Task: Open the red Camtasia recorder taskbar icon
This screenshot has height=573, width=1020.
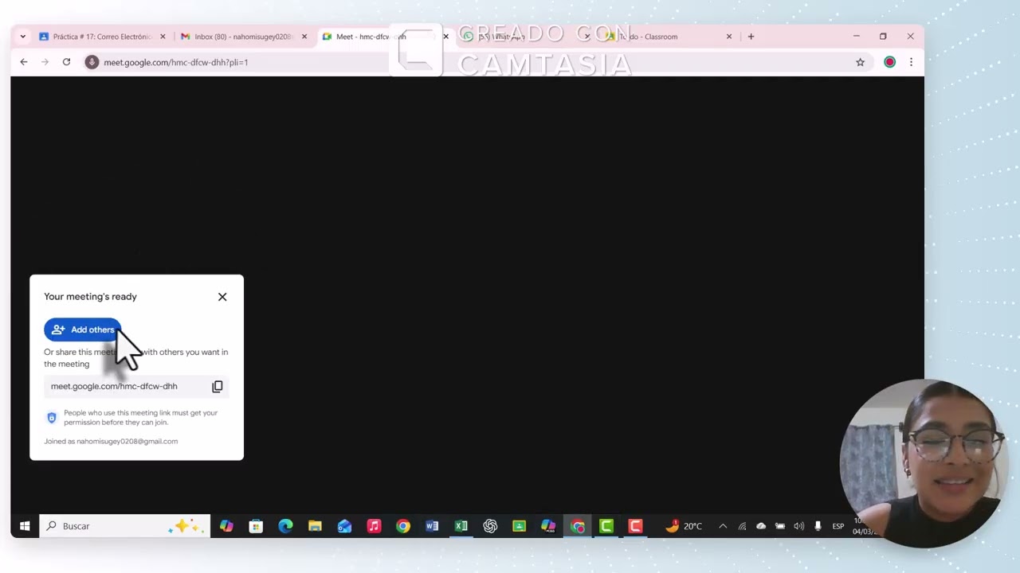Action: point(635,526)
